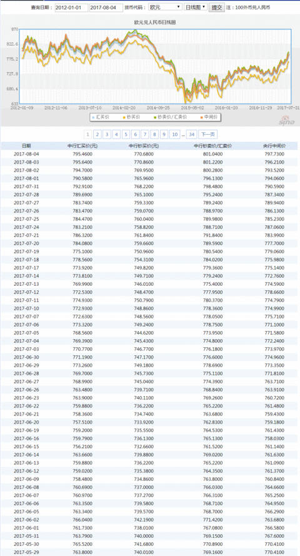Go to page 2 of results
The height and width of the screenshot is (556, 300).
point(97,134)
